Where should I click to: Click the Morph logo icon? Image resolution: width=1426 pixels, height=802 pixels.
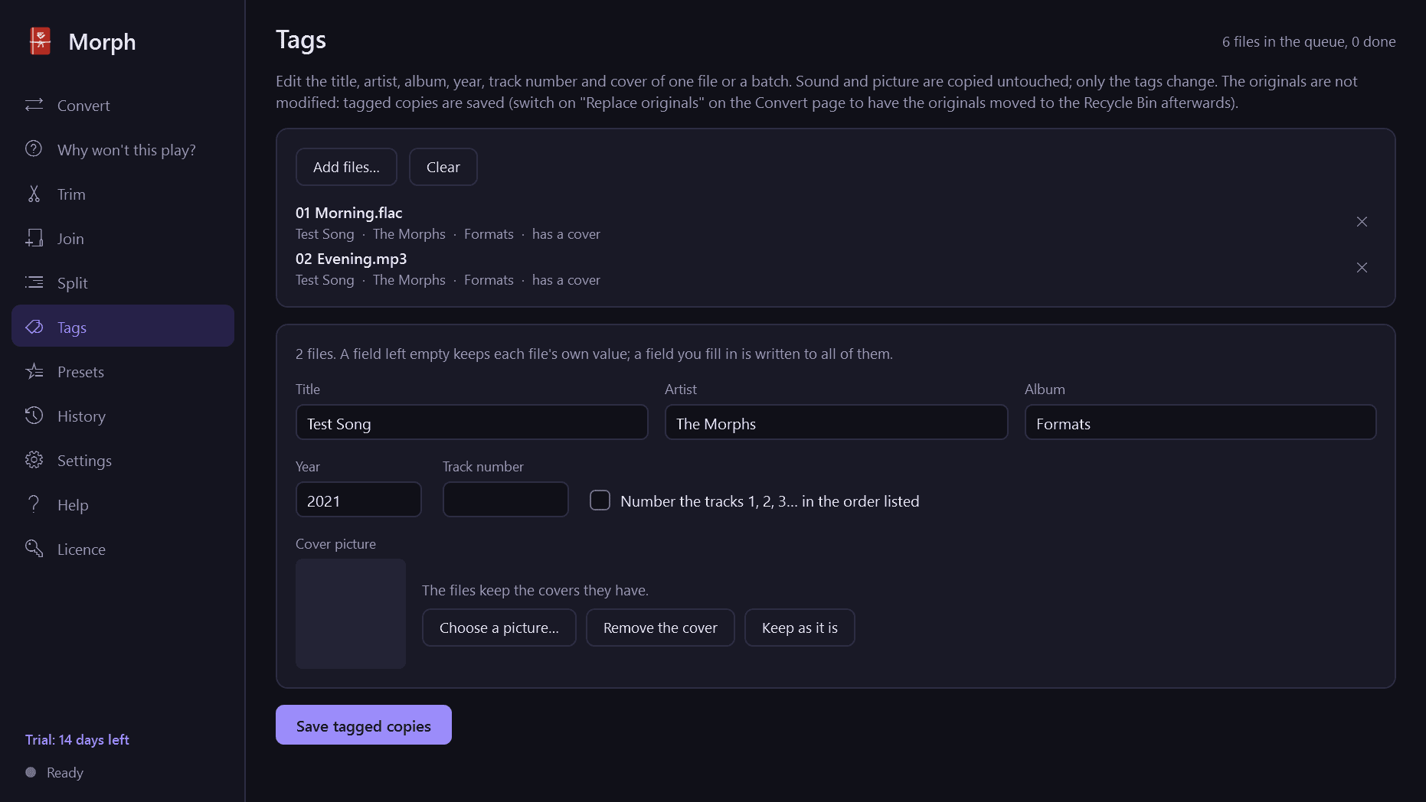point(40,41)
